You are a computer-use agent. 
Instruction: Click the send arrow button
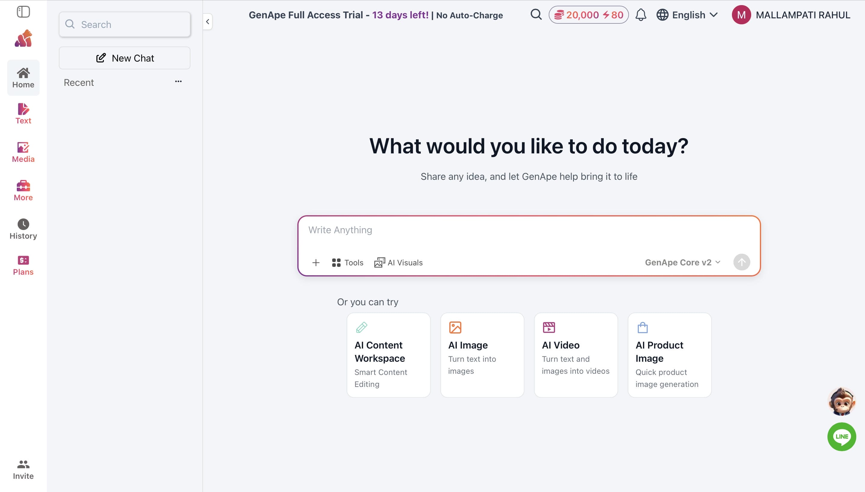point(742,262)
